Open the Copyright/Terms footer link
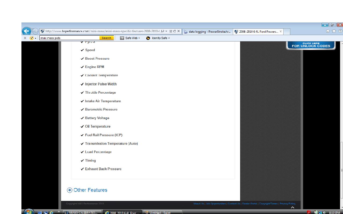The width and height of the screenshot is (343, 214). pyautogui.click(x=268, y=204)
